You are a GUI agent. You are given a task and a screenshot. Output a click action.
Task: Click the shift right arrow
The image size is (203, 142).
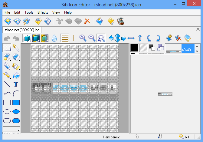(x=124, y=38)
